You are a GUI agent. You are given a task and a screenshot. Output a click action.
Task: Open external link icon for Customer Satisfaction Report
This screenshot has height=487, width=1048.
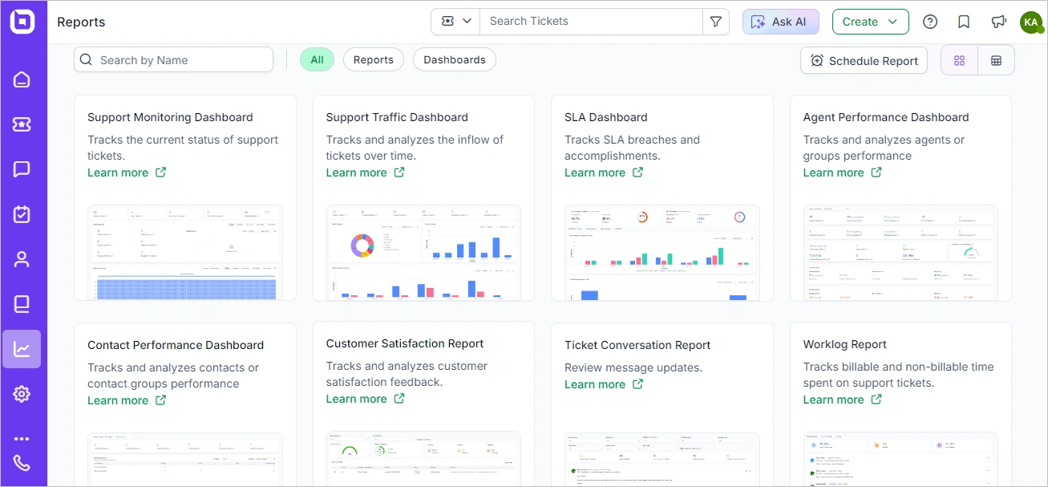tap(399, 398)
